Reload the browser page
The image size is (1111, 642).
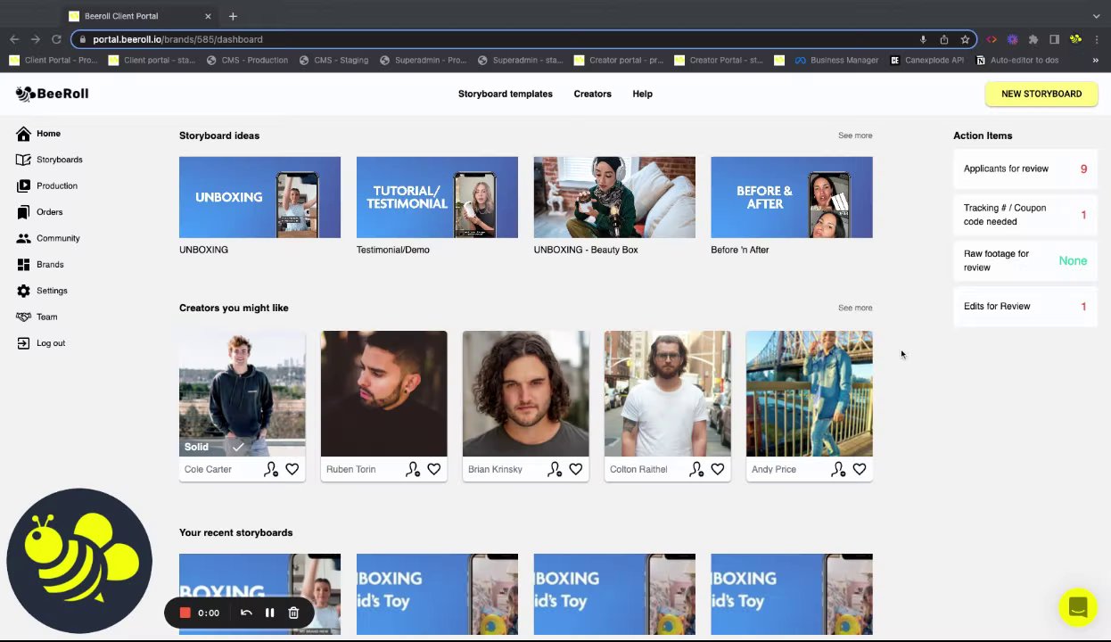pyautogui.click(x=56, y=39)
